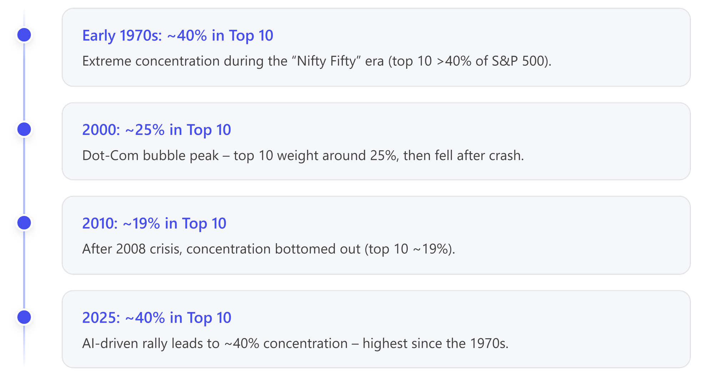Click timeline line between 2000 and 2010

click(24, 176)
